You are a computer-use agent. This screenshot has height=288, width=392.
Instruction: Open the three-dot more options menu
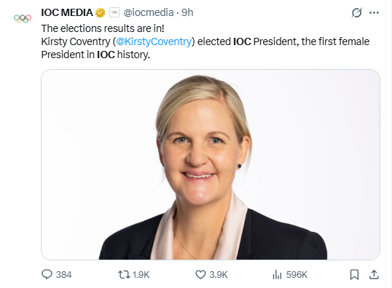click(374, 12)
